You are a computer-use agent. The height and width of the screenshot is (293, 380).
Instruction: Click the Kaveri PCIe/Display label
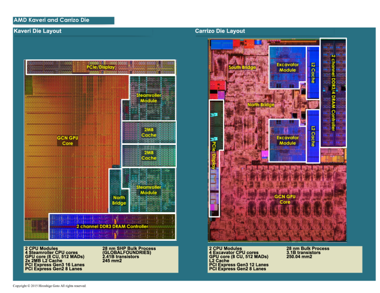101,67
